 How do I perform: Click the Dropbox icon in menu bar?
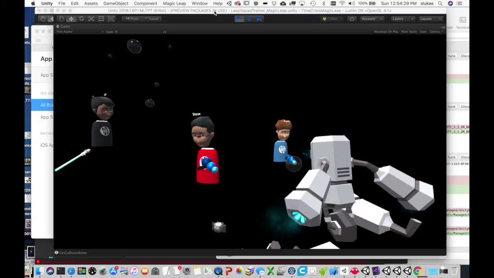[x=274, y=3]
